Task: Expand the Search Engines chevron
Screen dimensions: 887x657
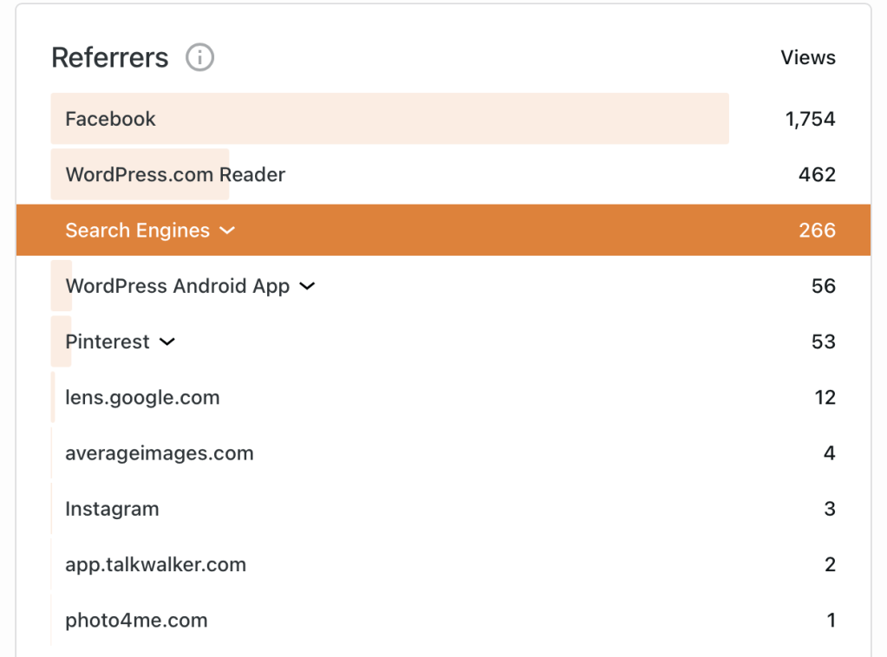Action: coord(227,231)
